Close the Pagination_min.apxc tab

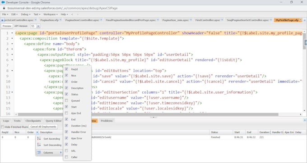click(191, 20)
